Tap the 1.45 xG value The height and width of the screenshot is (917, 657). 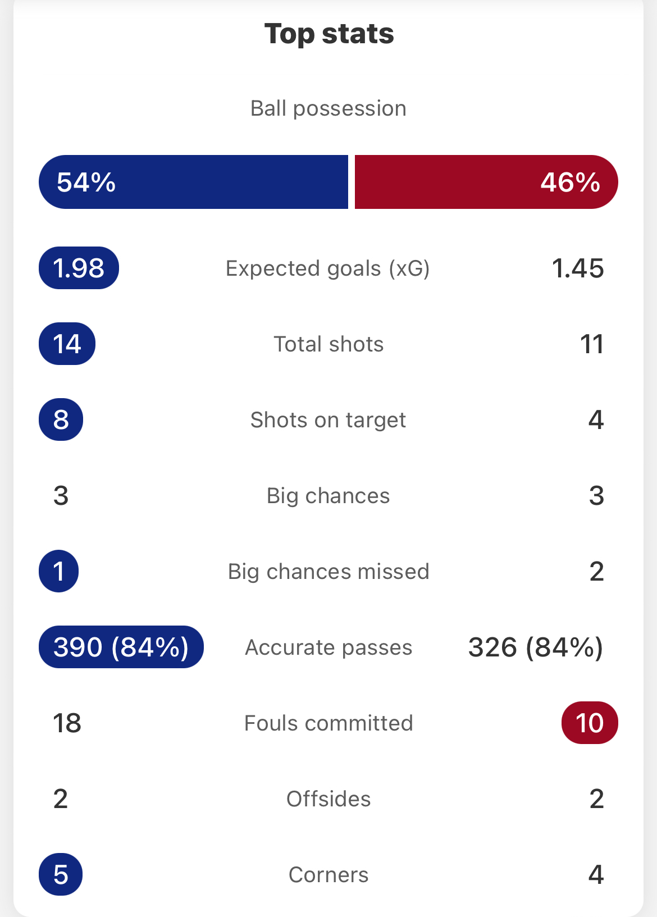578,268
